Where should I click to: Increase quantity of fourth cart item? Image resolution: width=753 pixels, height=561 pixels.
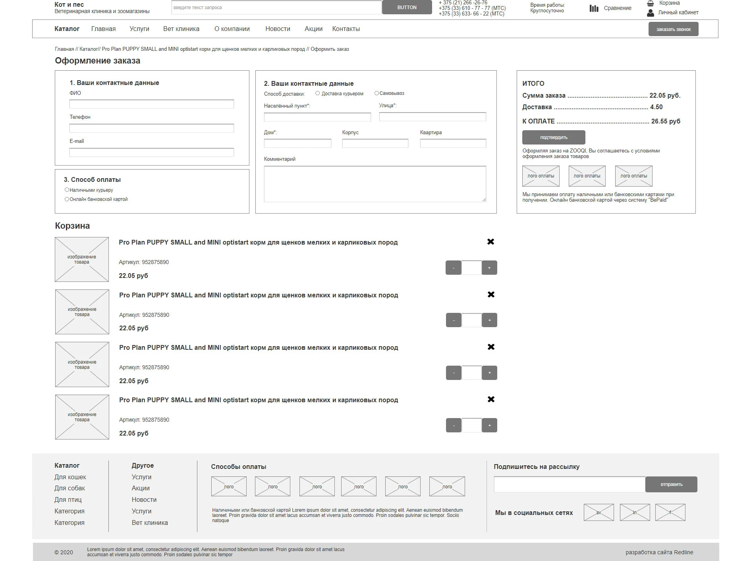(x=490, y=425)
